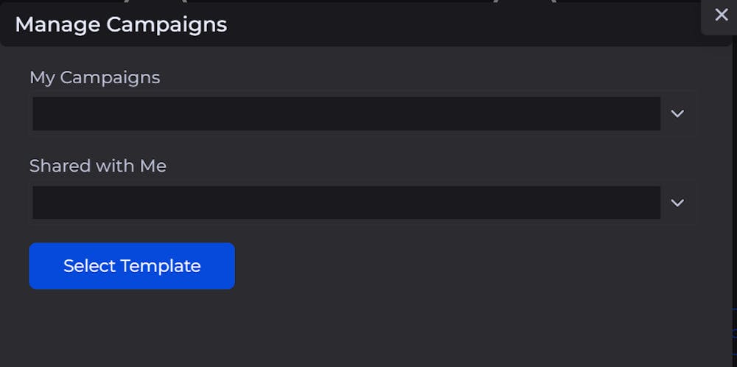Expand the My Campaigns chevron arrow
737x367 pixels.
(677, 113)
